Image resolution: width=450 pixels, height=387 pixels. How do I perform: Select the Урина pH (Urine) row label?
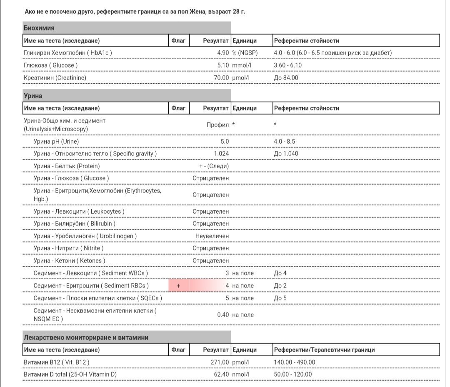[x=56, y=142]
